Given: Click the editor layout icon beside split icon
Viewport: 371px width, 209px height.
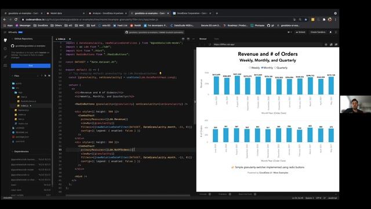Looking at the screenshot, I should point(188,39).
